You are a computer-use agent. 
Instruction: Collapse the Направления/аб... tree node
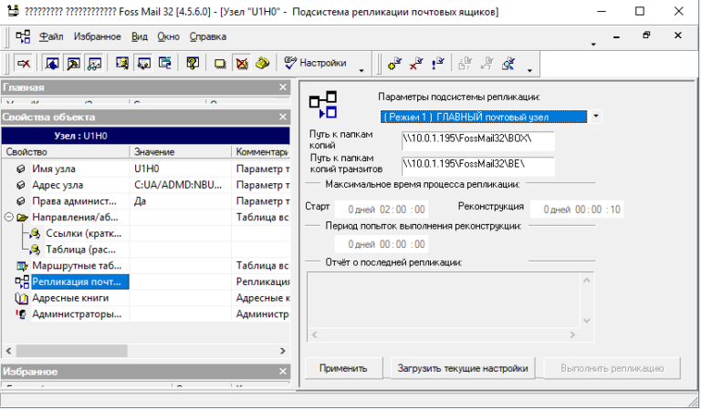click(x=9, y=218)
